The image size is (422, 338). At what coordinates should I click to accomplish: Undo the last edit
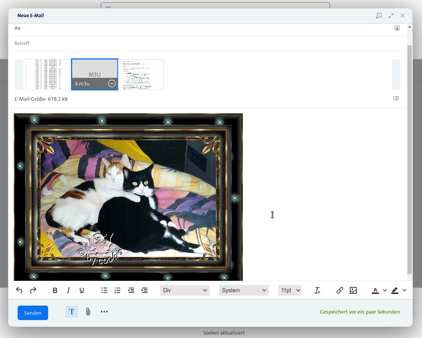[x=19, y=290]
